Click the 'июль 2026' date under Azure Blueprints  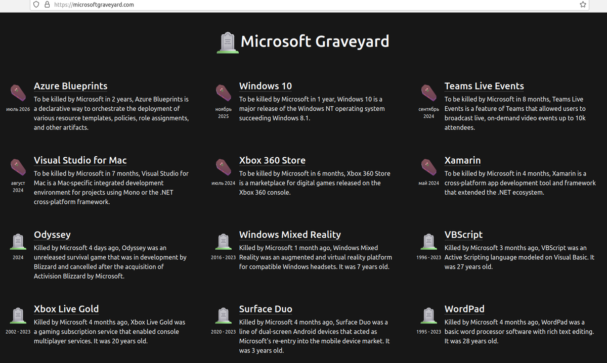click(x=18, y=109)
